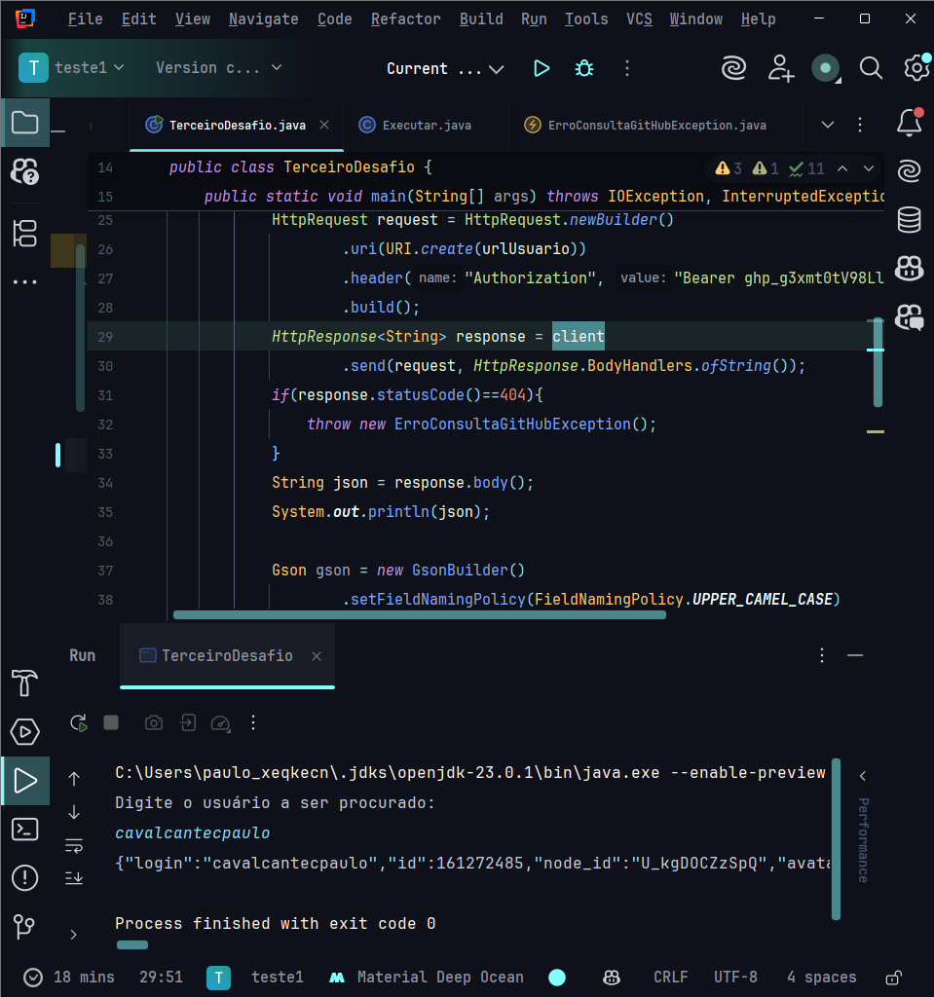The image size is (934, 997).
Task: Stop the running process in Run panel
Action: [111, 723]
